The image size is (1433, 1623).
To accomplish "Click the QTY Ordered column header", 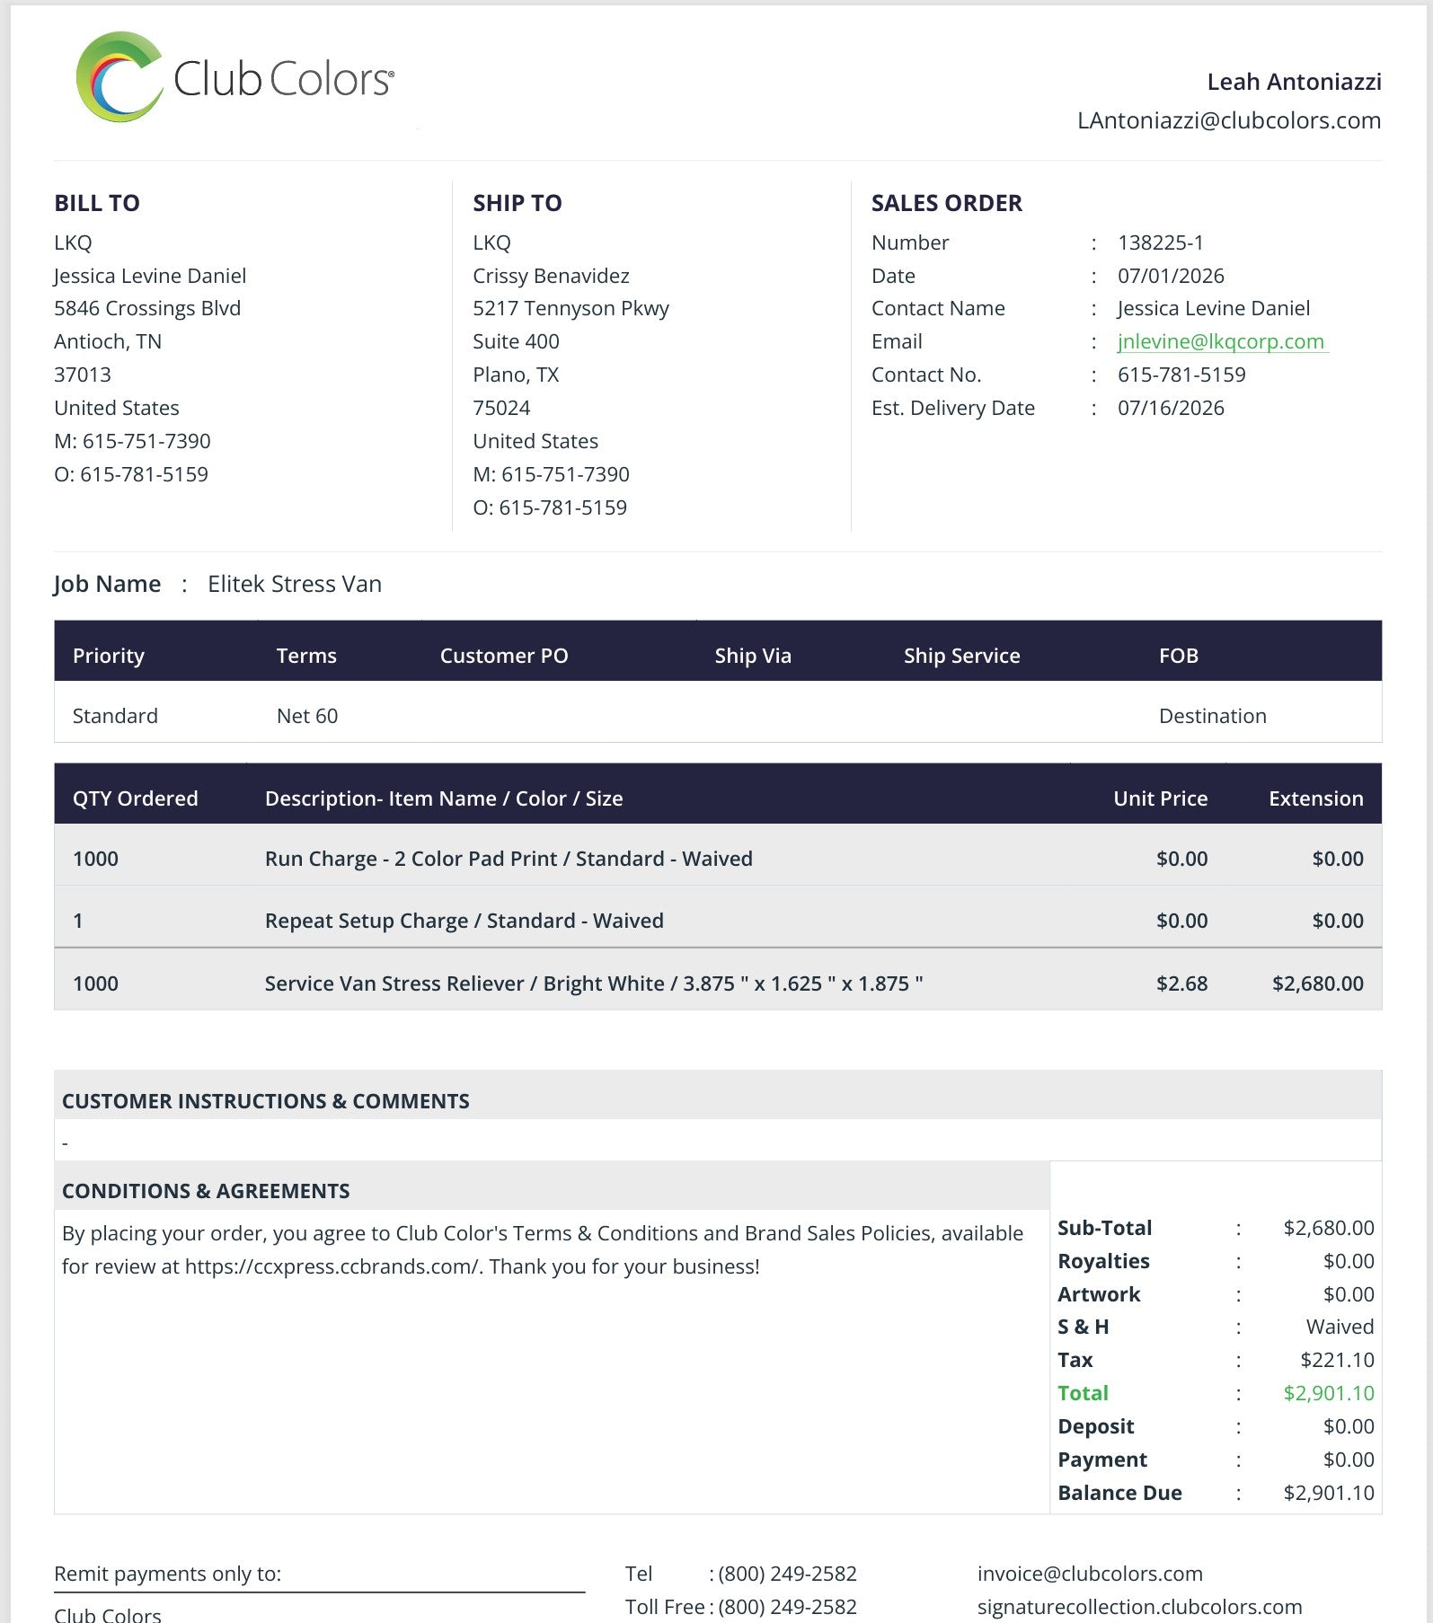I will [136, 798].
